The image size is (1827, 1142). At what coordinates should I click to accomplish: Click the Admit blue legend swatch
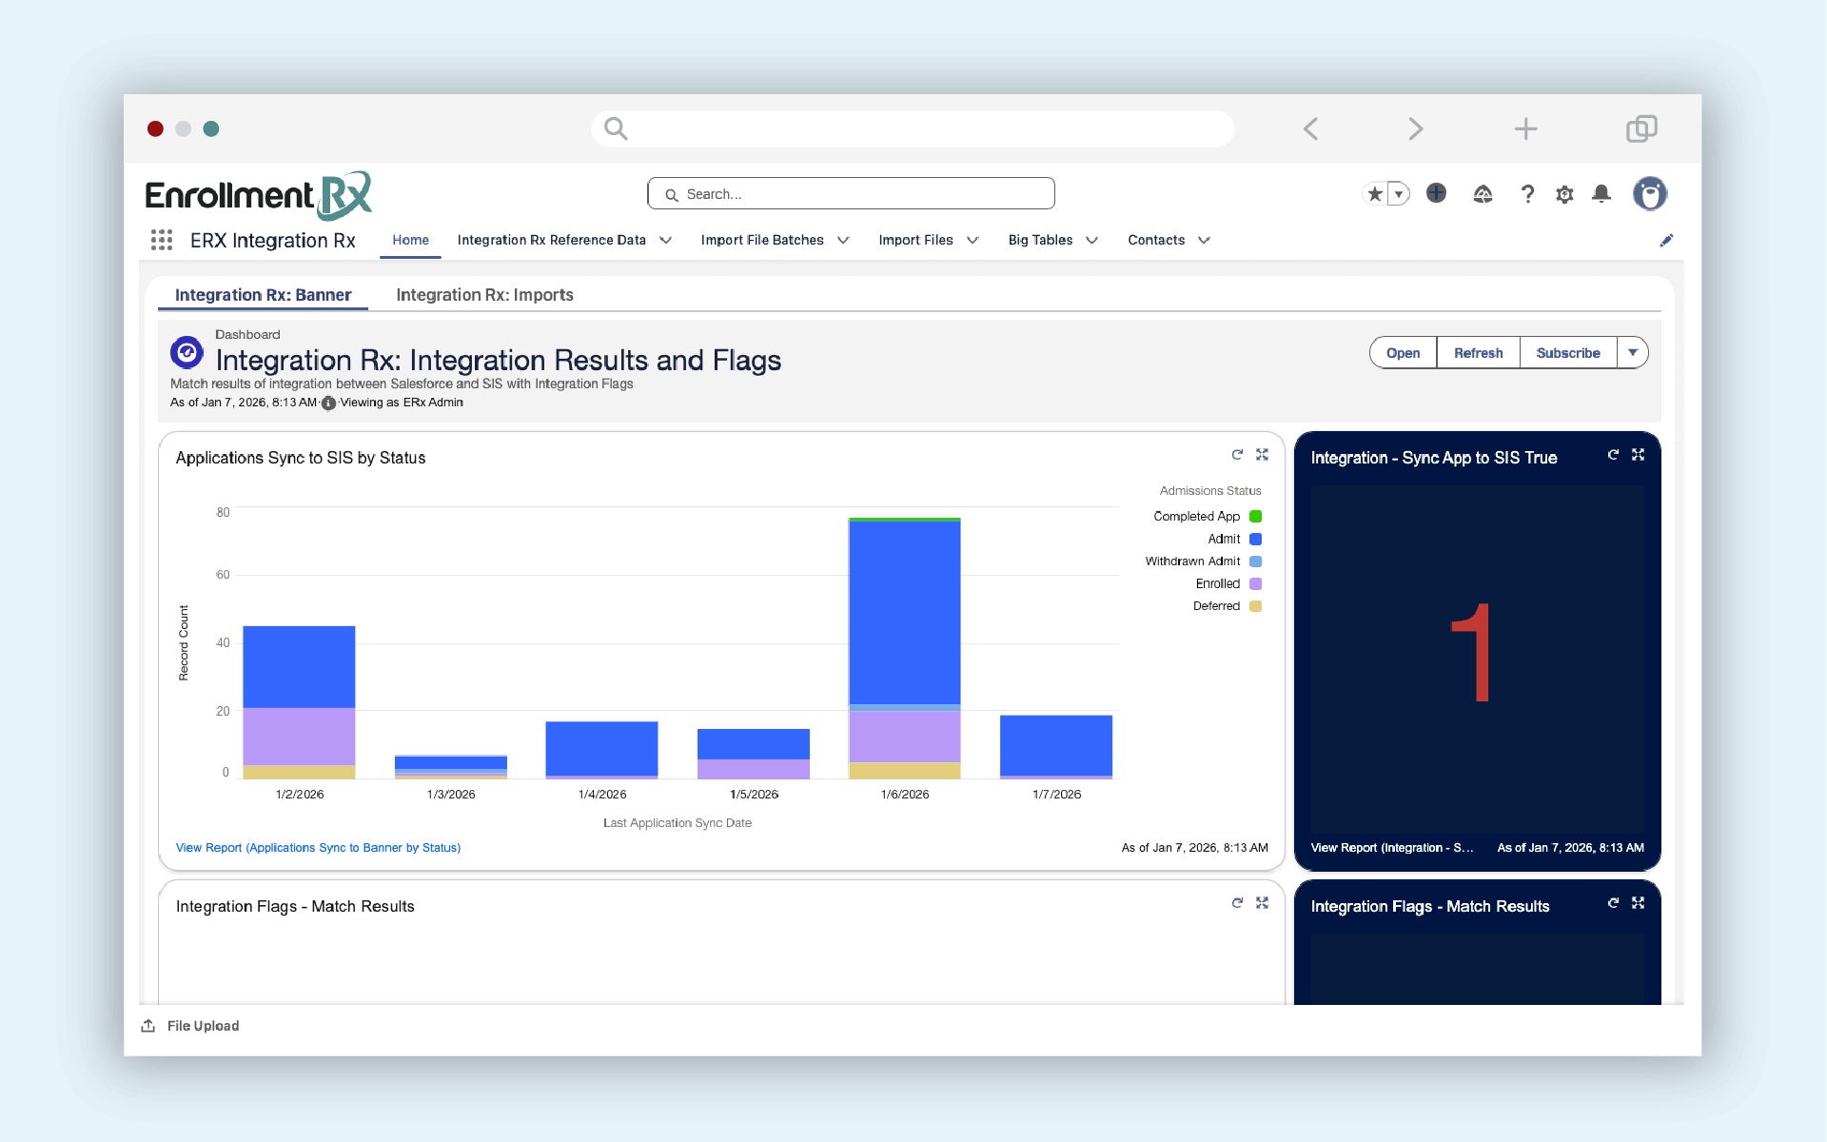[x=1255, y=539]
